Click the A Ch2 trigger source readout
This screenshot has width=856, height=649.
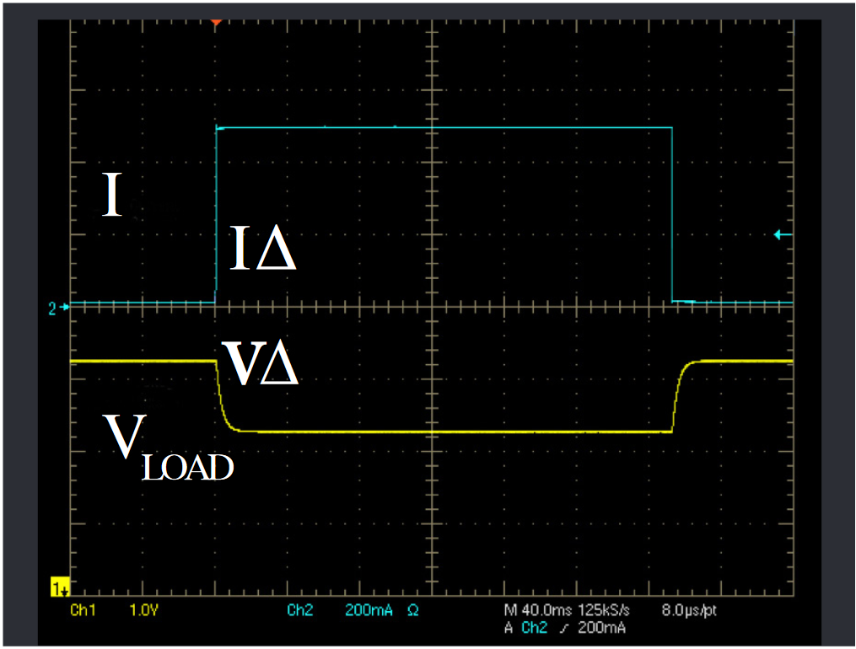coord(525,628)
